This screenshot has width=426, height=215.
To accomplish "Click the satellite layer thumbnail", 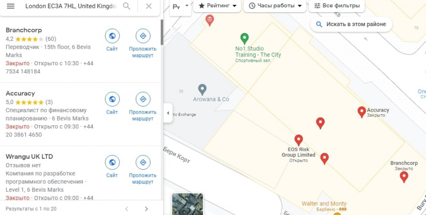I will pyautogui.click(x=187, y=204).
